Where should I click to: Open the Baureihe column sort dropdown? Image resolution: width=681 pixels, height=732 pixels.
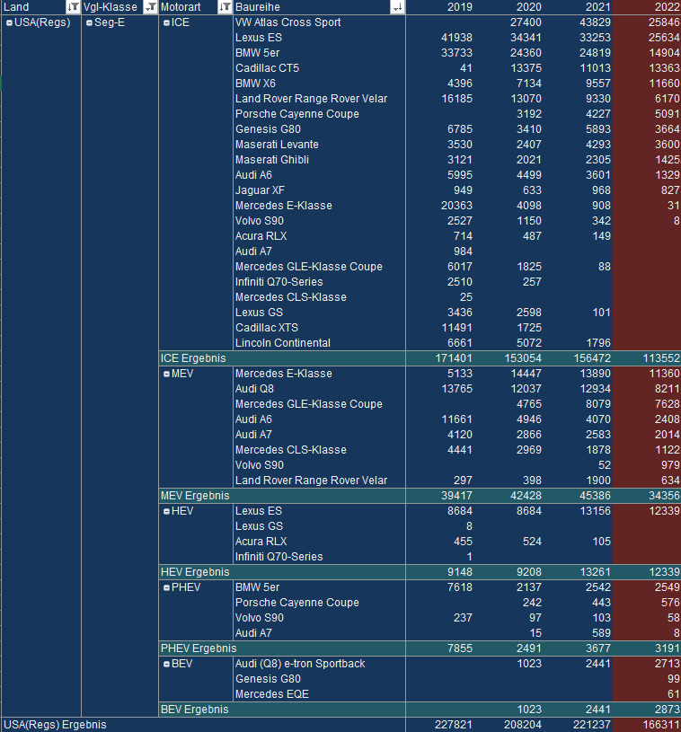coord(397,7)
